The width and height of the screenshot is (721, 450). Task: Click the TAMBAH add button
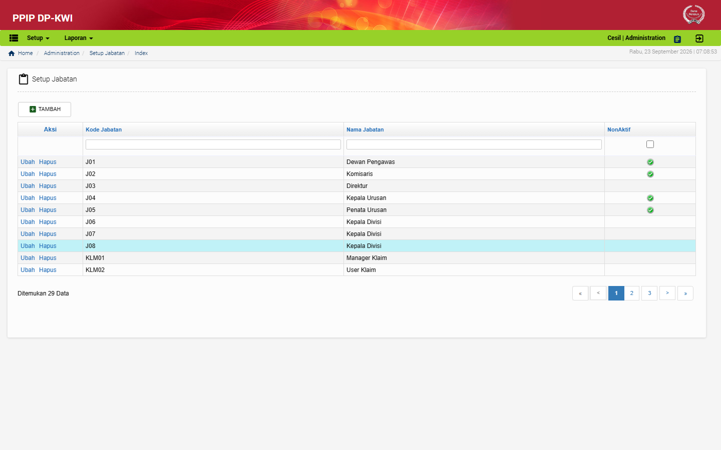(45, 109)
